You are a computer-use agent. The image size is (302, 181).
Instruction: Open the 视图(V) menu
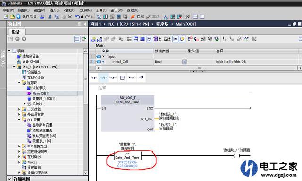tap(39, 10)
